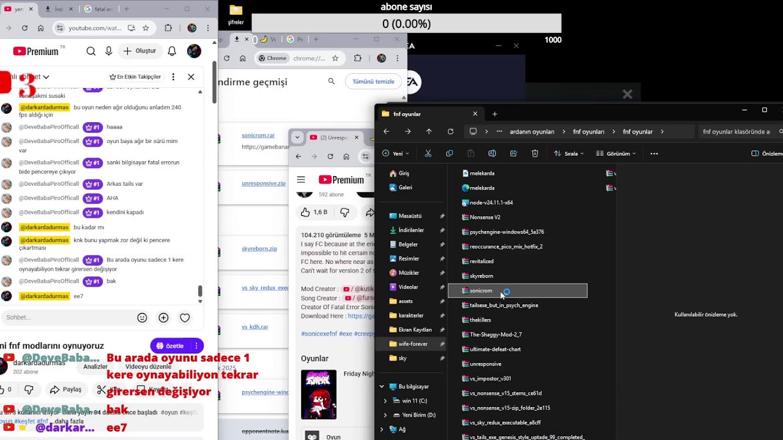Click the Copy icon in Explorer toolbar
Screen dimensions: 783x440
tap(450, 153)
